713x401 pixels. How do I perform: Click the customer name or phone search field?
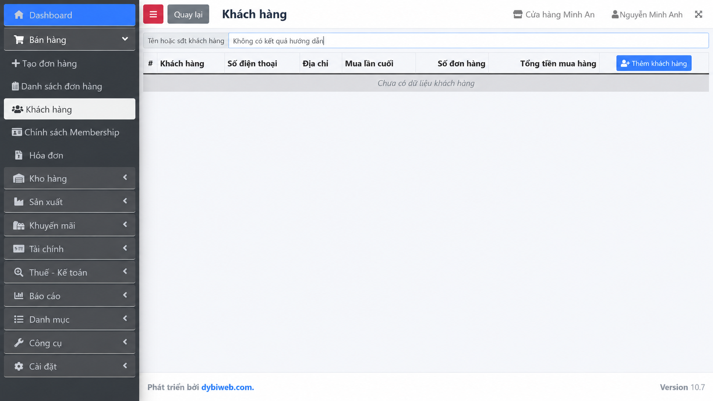468,41
